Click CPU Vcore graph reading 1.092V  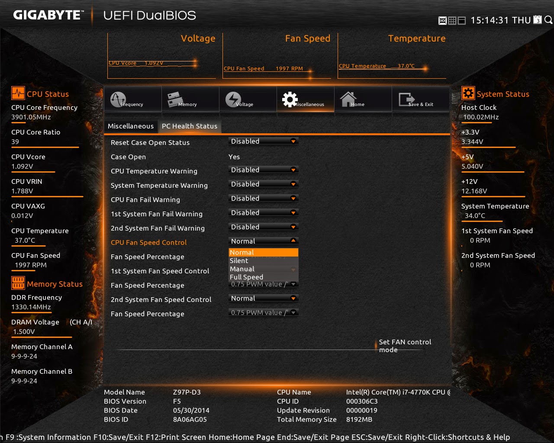[136, 63]
